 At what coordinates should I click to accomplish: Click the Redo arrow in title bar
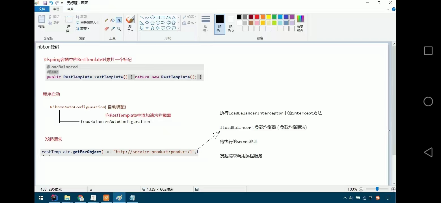(57, 3)
